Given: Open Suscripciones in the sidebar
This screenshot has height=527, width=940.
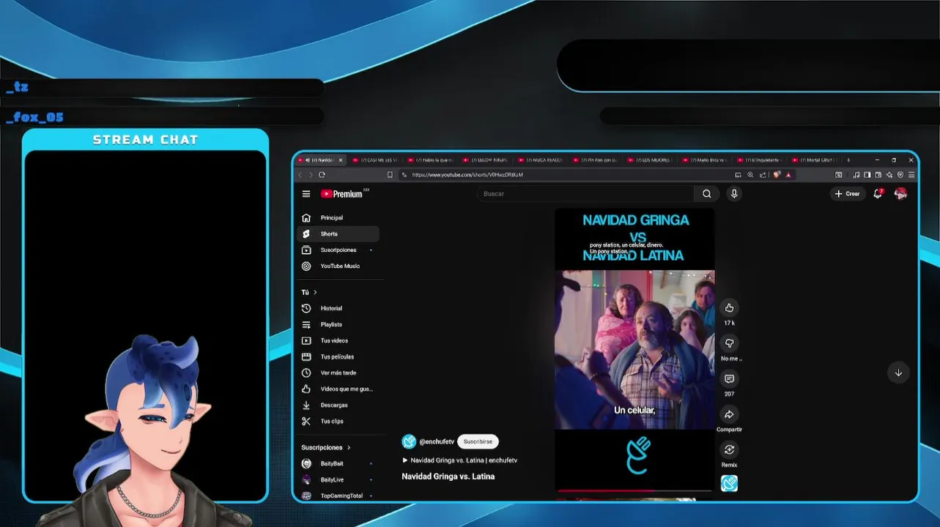Looking at the screenshot, I should click(338, 250).
